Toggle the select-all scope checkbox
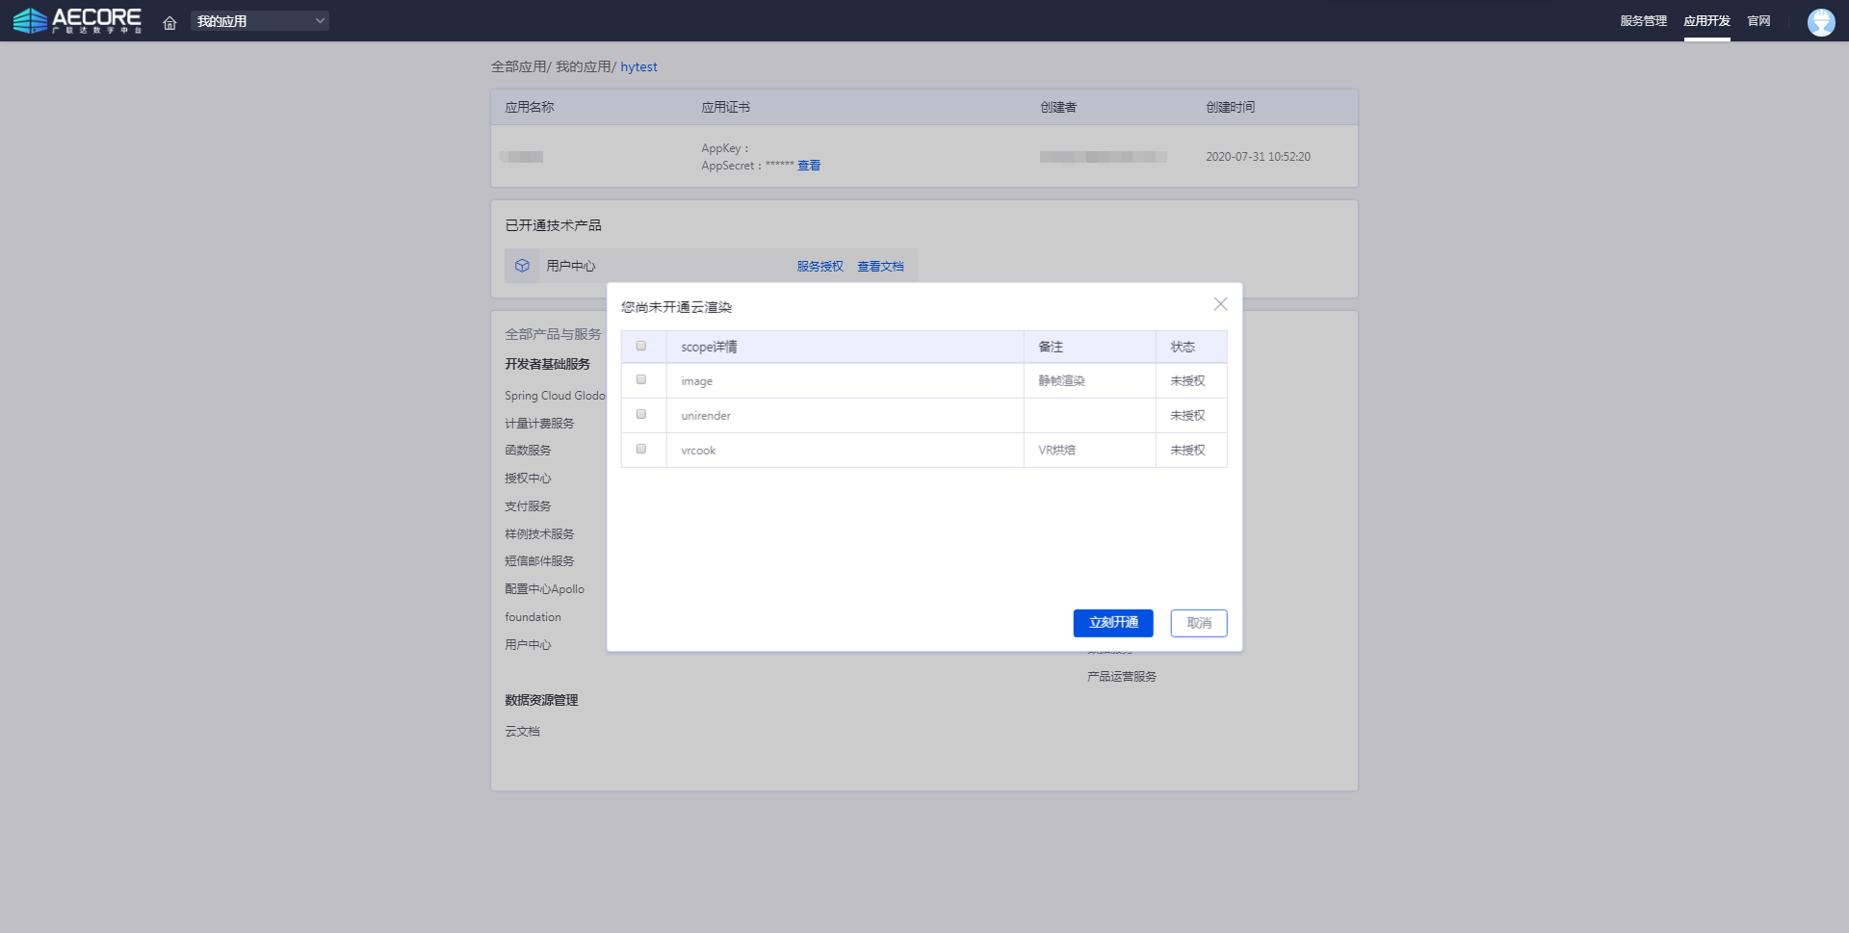This screenshot has width=1849, height=933. [641, 346]
